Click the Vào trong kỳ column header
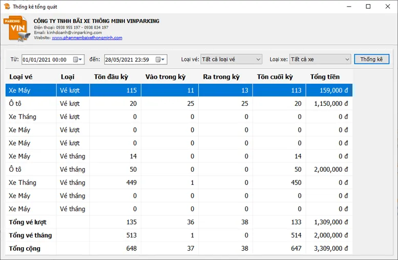Screen dimensions: 398x260 pyautogui.click(x=165, y=77)
